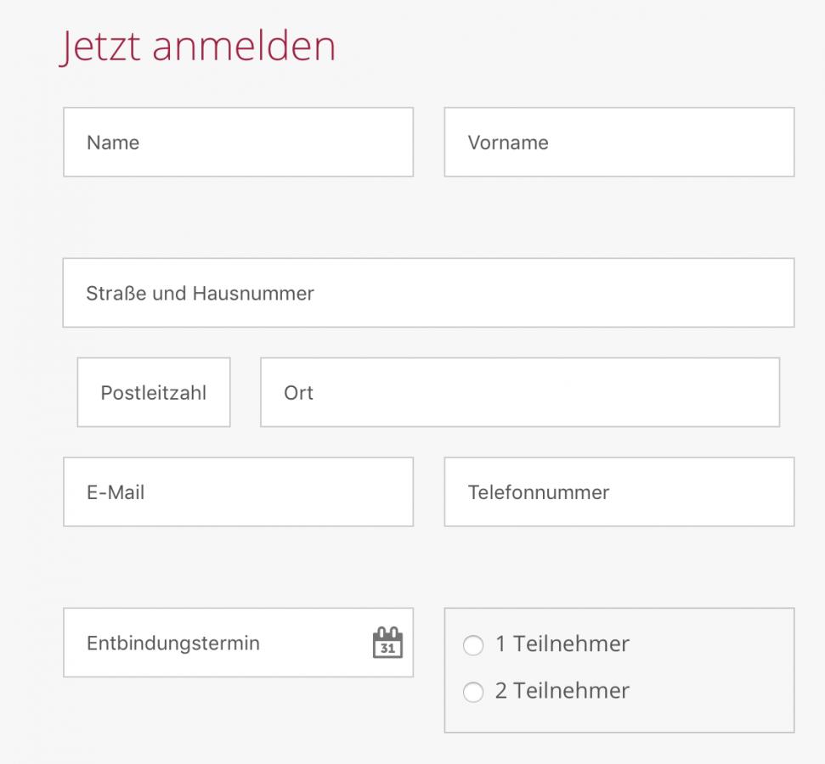This screenshot has width=825, height=764.
Task: Focus the Postleitzahl input box
Action: 154,392
